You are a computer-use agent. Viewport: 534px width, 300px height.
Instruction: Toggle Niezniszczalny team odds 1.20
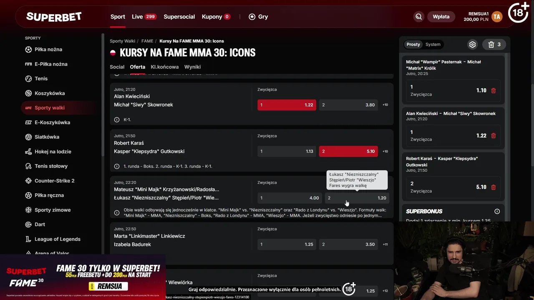[x=357, y=198]
